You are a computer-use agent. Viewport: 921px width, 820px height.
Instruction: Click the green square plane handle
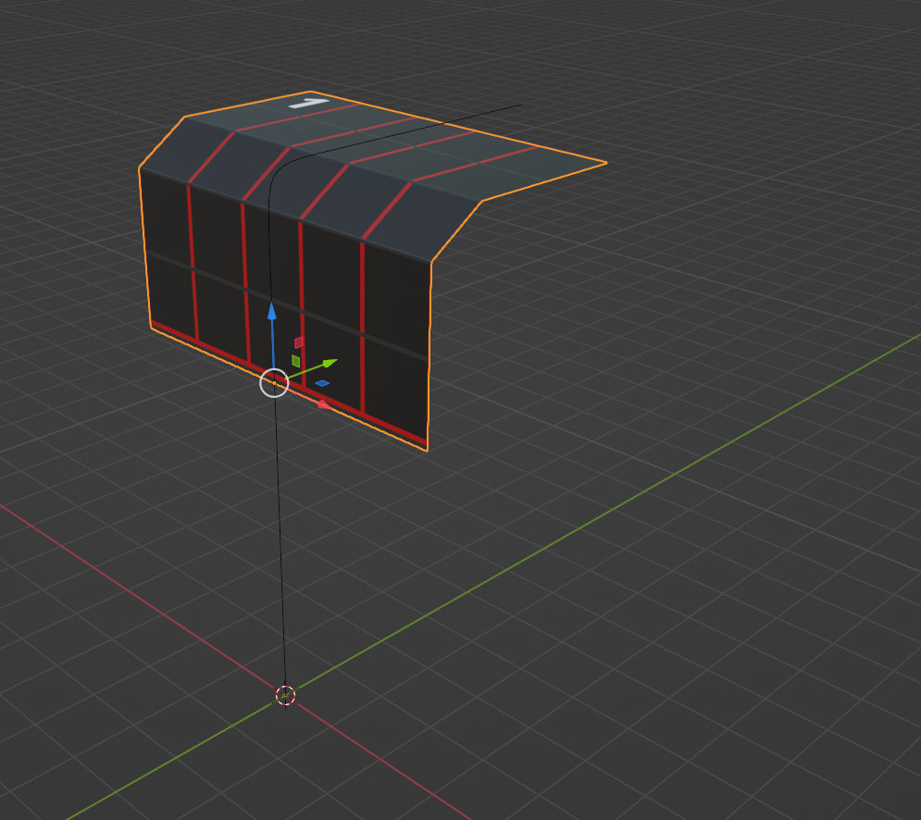[x=295, y=361]
